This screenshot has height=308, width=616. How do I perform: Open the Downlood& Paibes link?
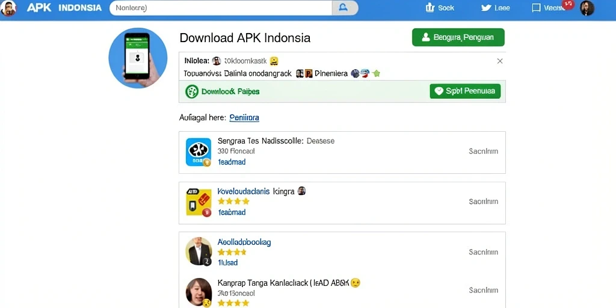point(230,91)
